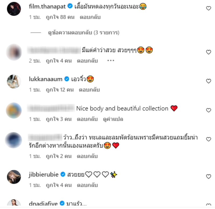Screen dimensions: 215x209
Task: Reply to film.thanapat's comment via 'ตอบกลับ'
Action: (90, 17)
